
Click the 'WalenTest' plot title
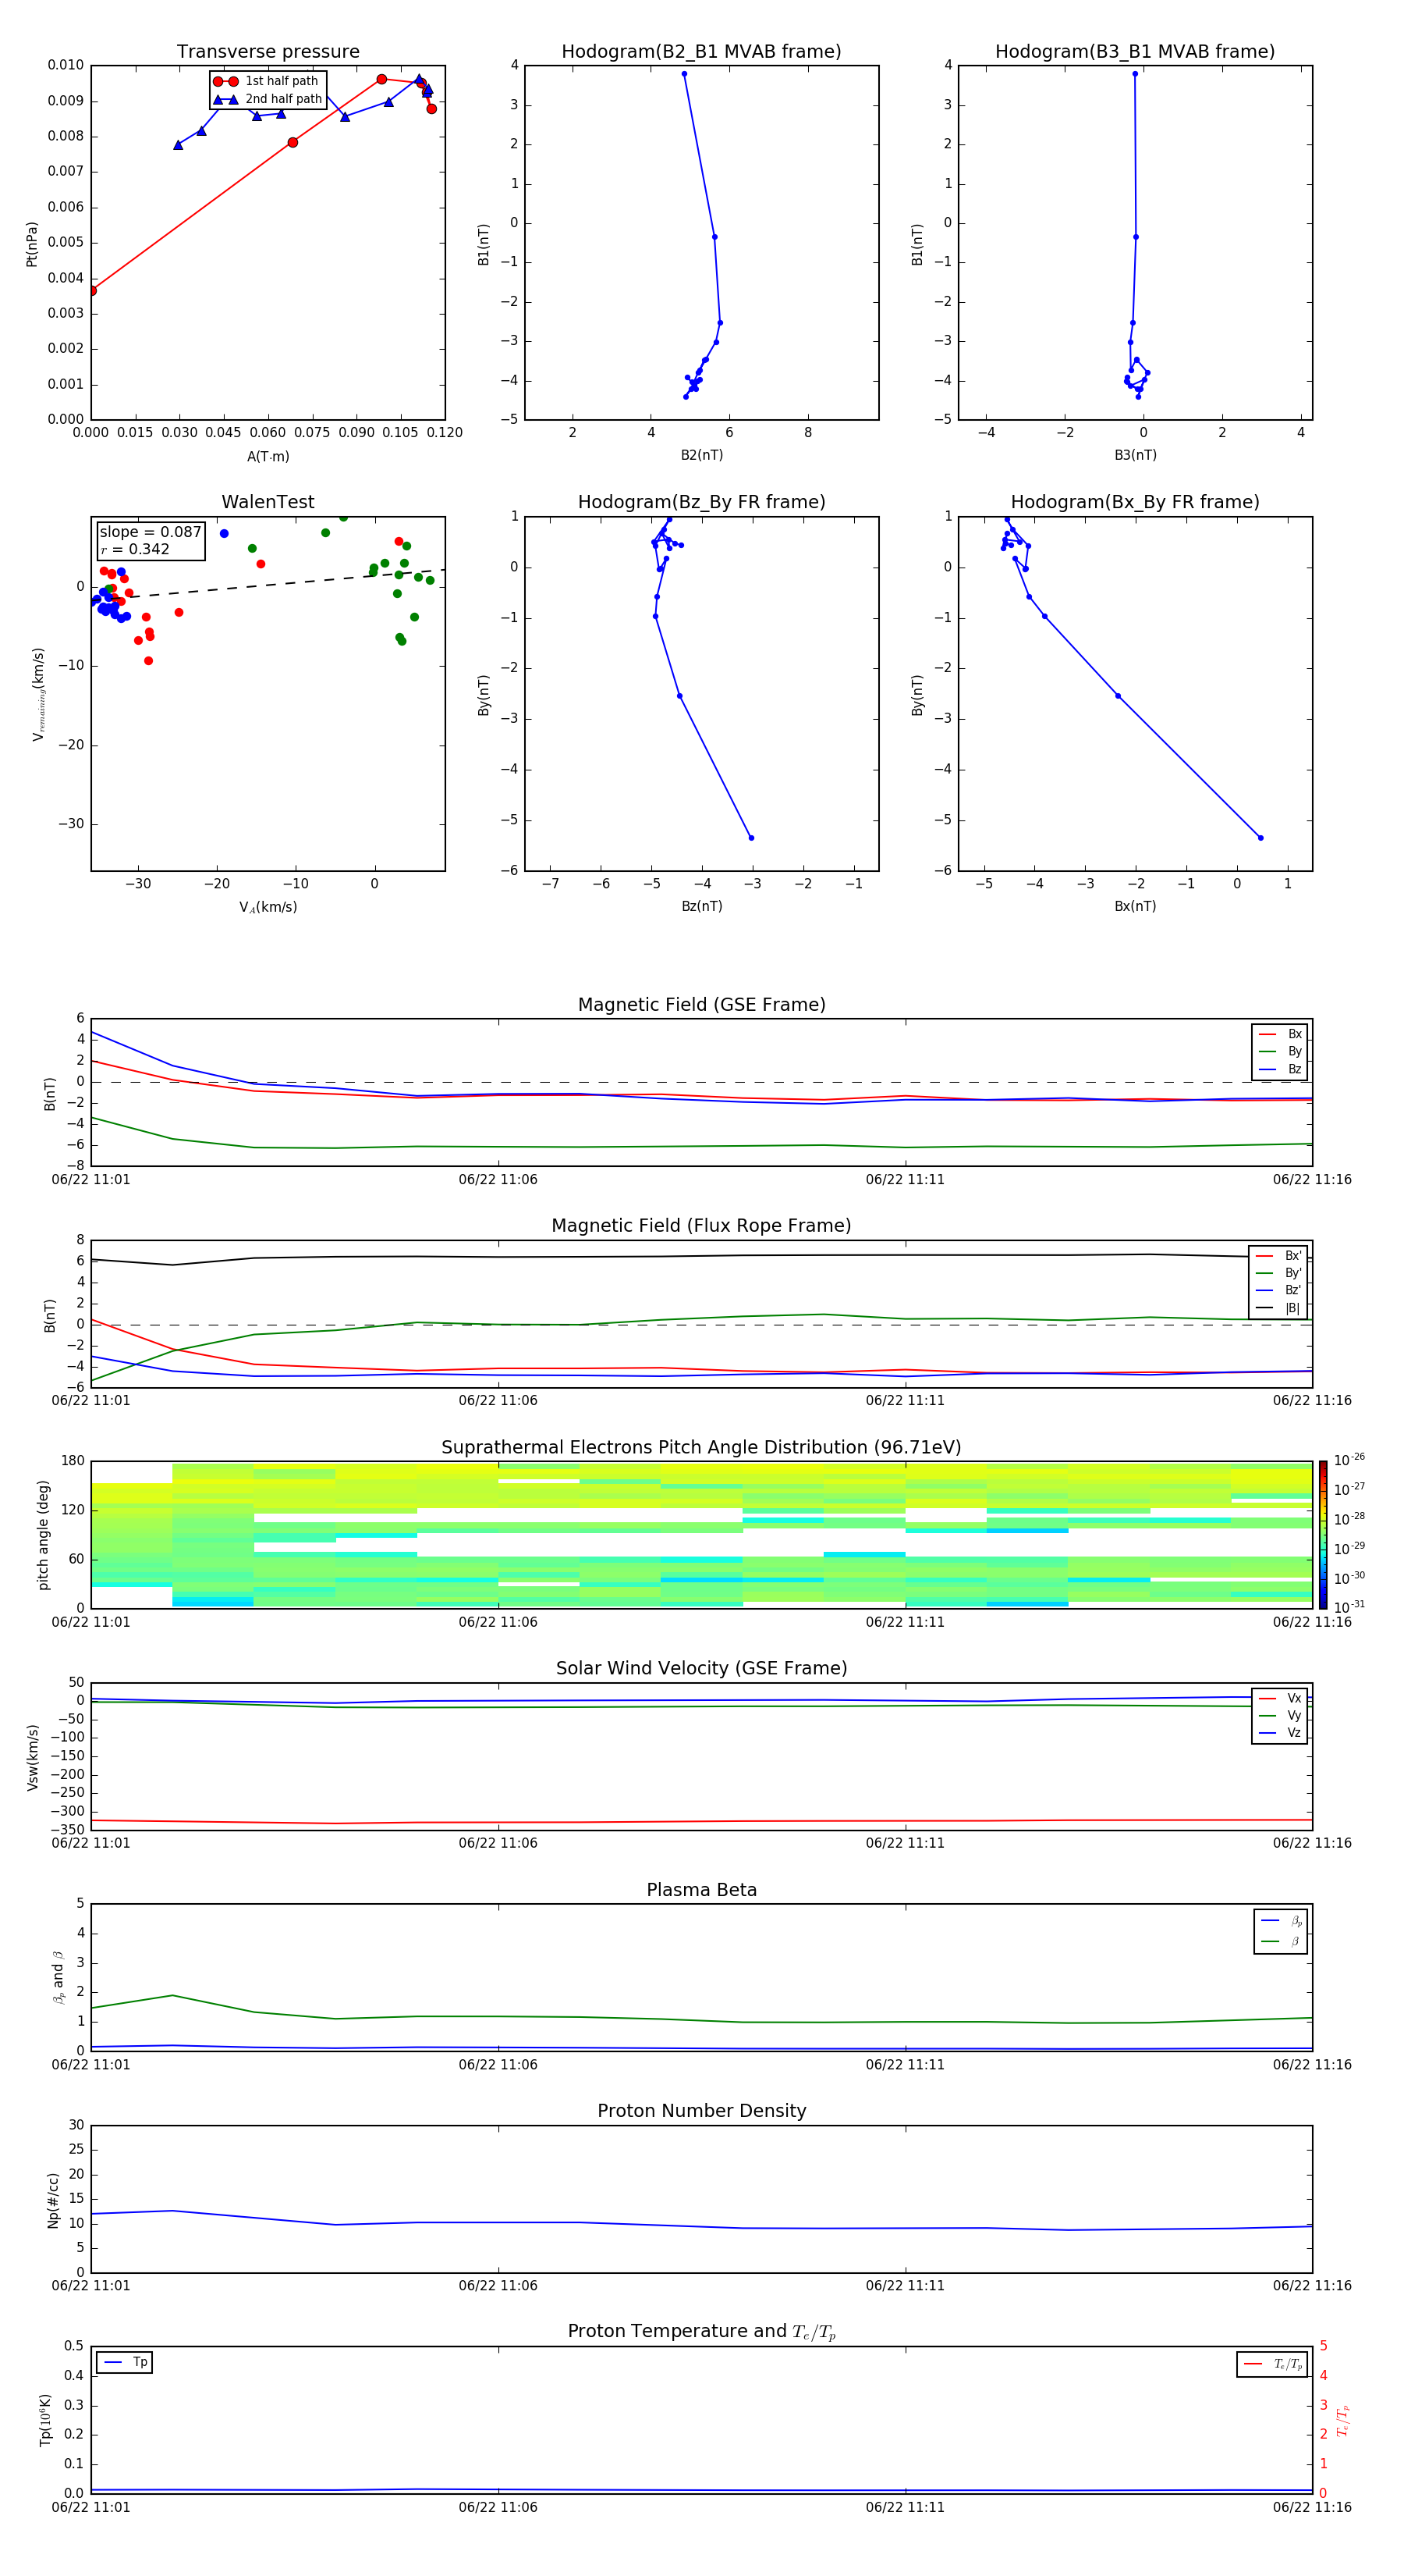click(268, 502)
